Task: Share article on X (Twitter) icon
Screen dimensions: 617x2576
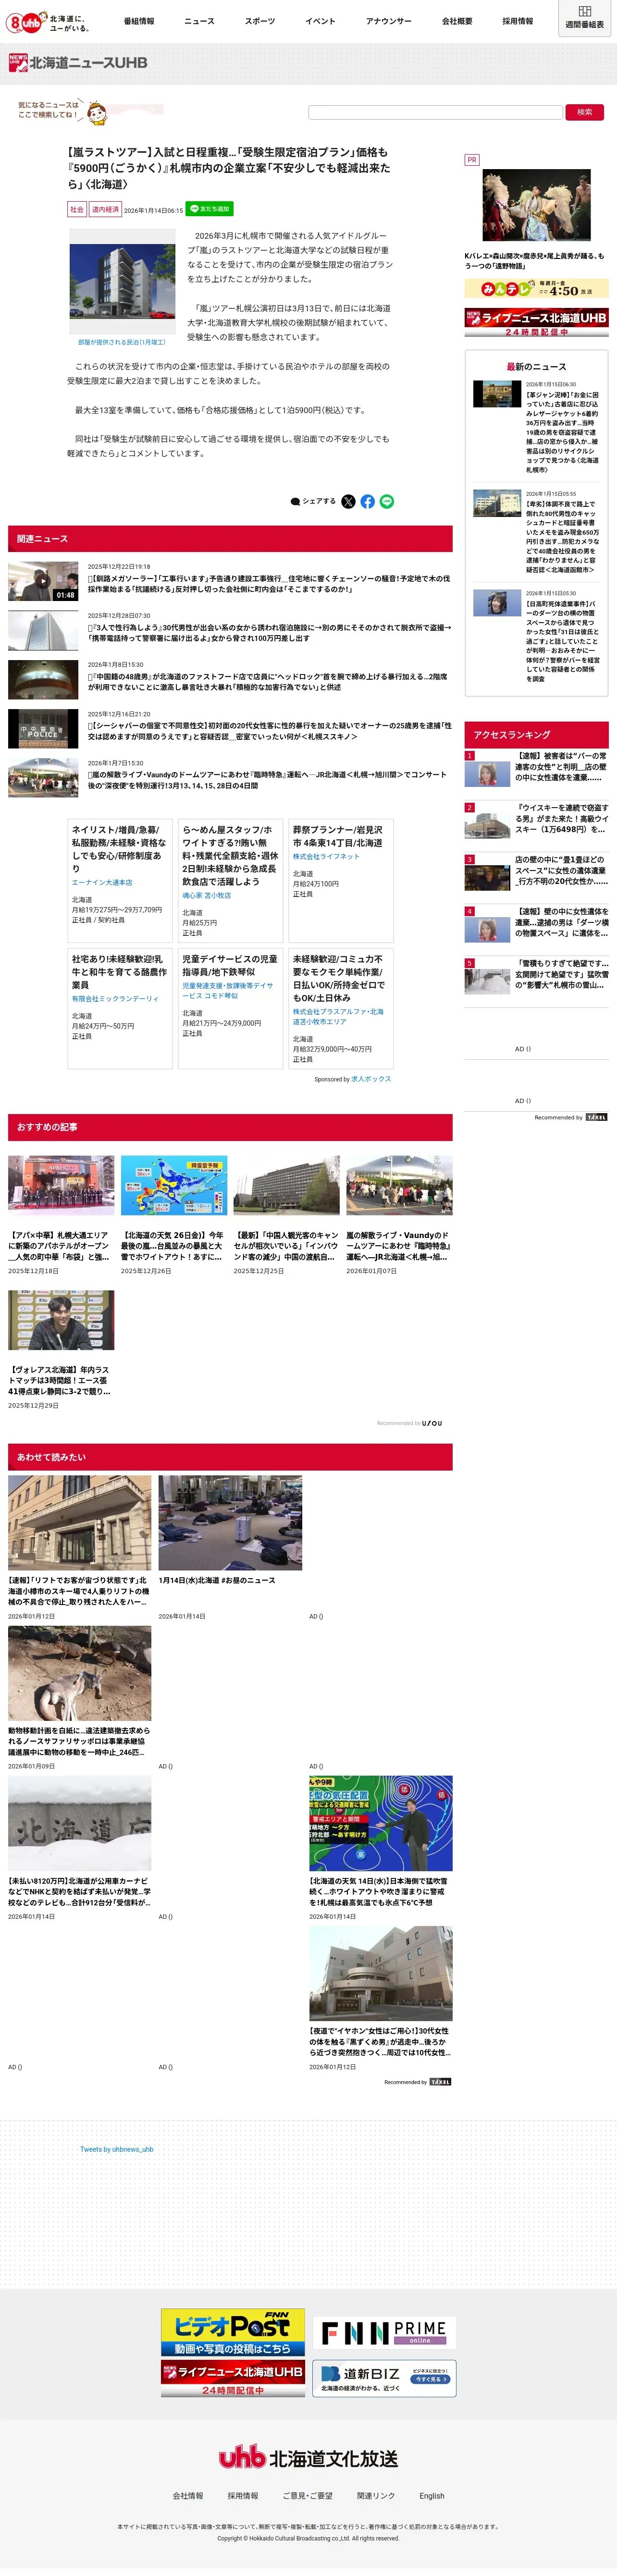Action: tap(348, 501)
